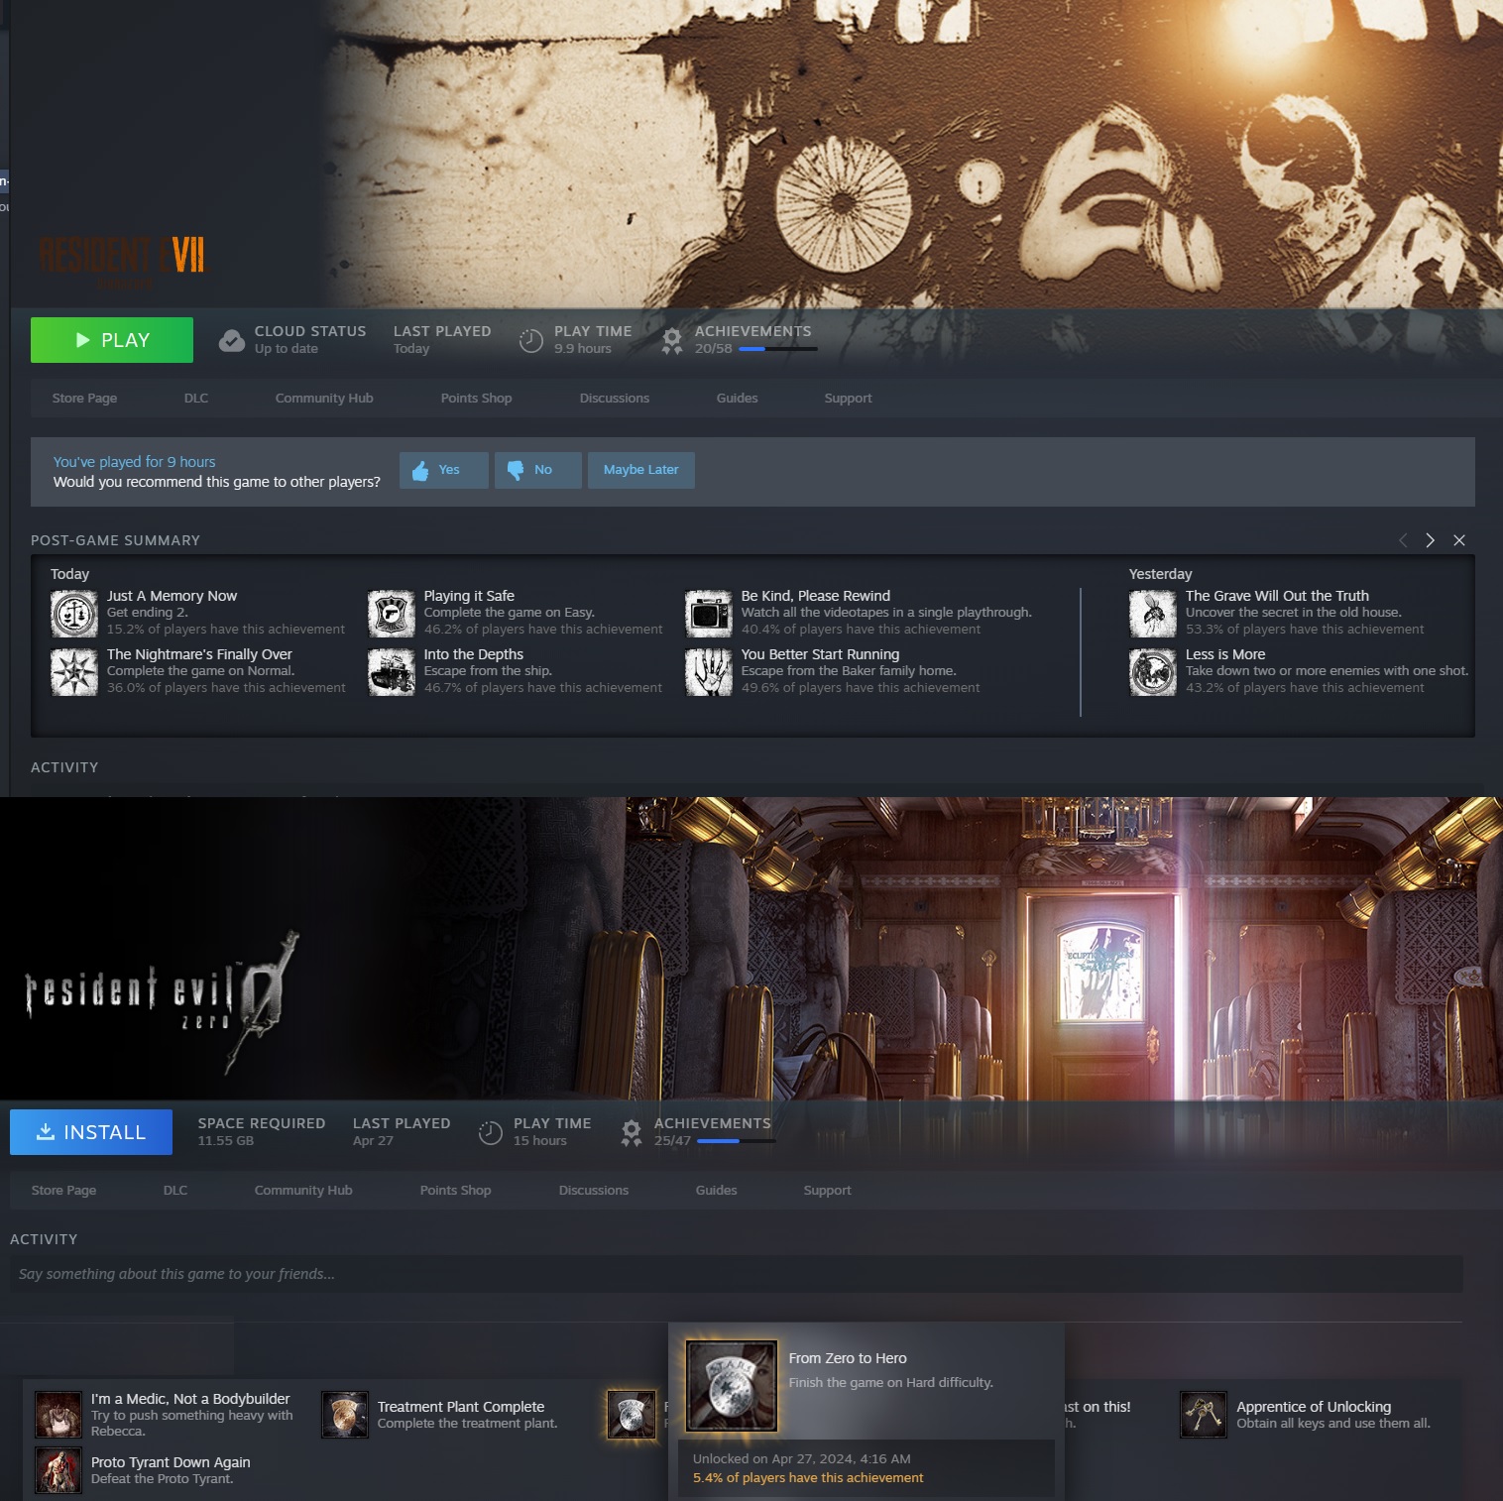
Task: Click Resident Evil Zero play time clock icon
Action: pos(491,1133)
